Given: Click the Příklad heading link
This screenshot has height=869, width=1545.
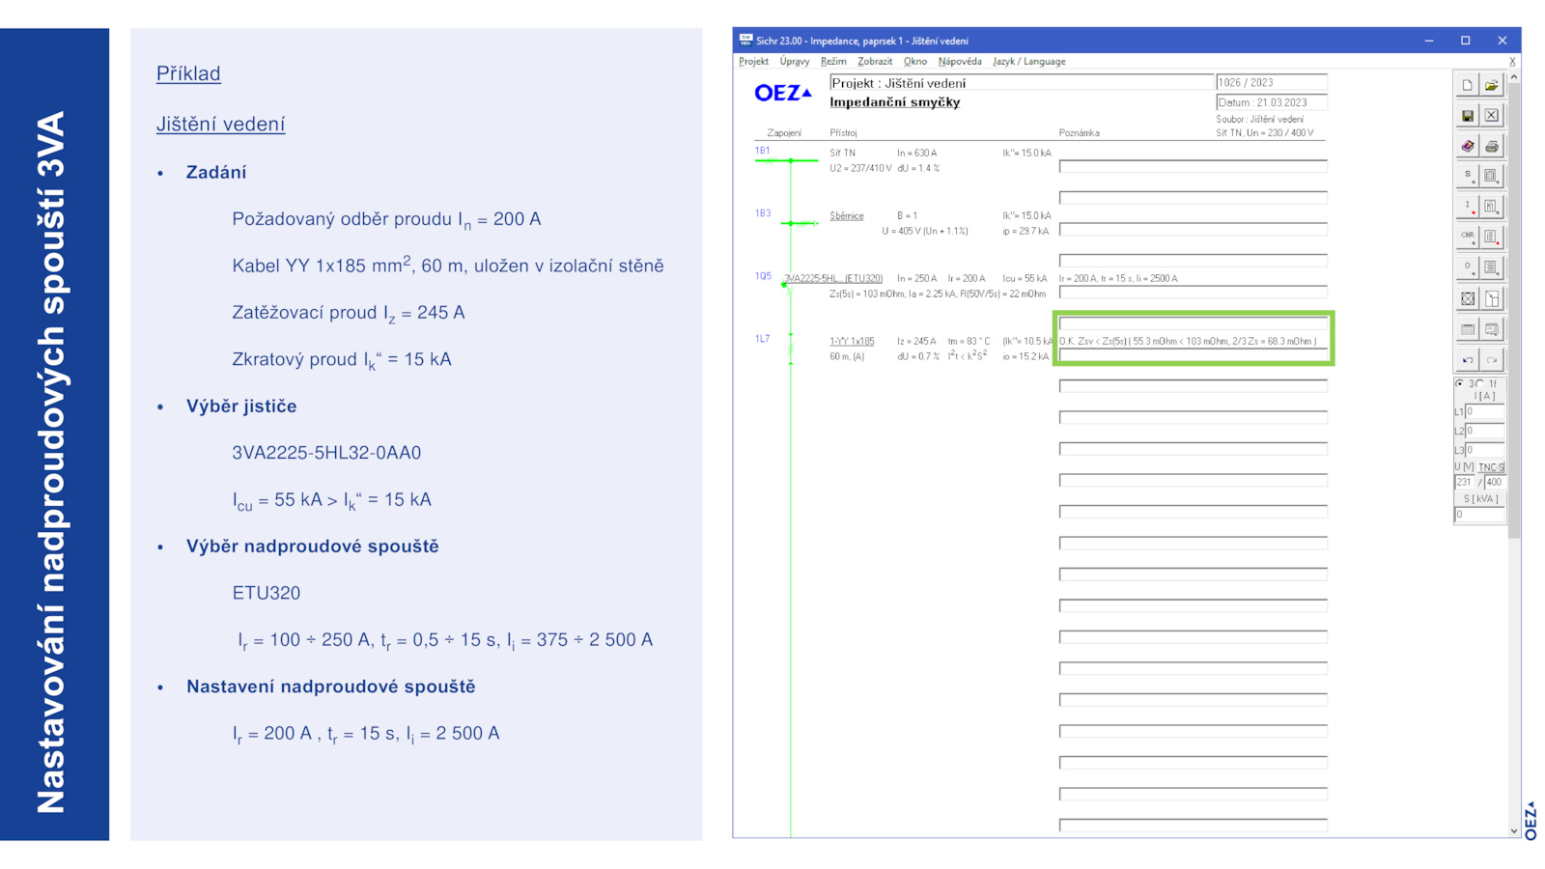Looking at the screenshot, I should point(188,73).
